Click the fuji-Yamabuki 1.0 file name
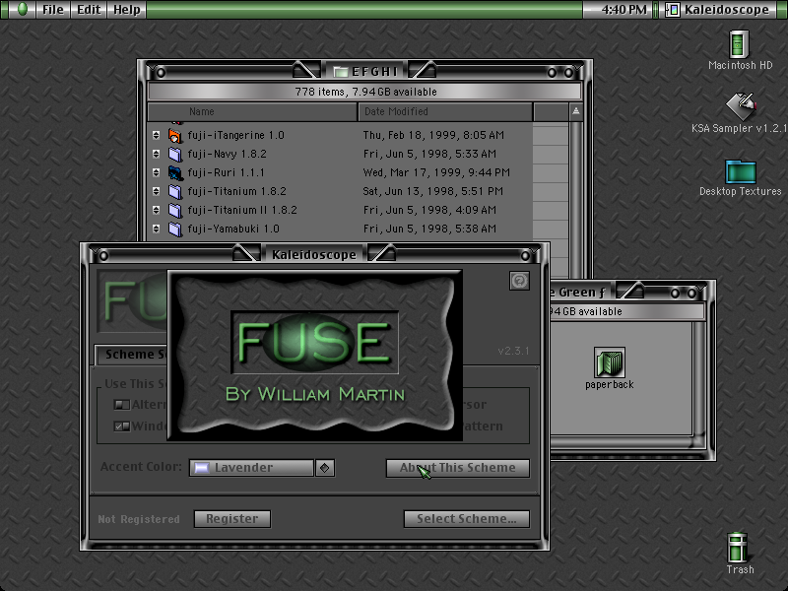Viewport: 788px width, 591px height. tap(233, 229)
